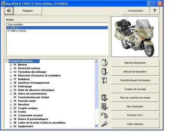Minimize the Rep-ROM window
This screenshot has width=182, height=136.
tap(149, 4)
